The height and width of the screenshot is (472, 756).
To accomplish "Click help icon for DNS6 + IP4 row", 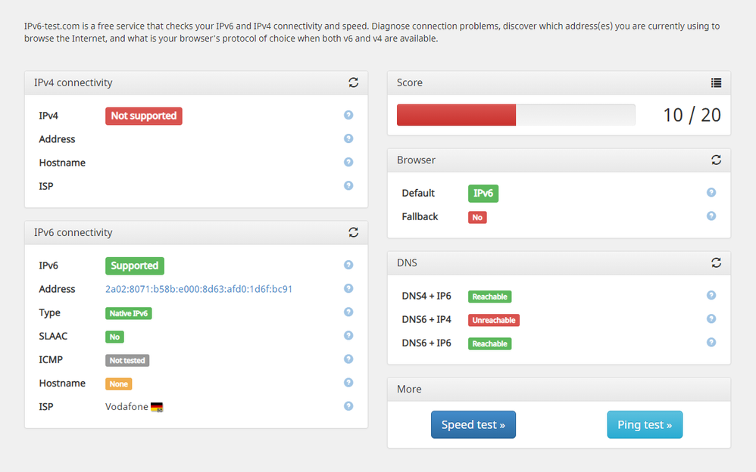I will pos(711,319).
